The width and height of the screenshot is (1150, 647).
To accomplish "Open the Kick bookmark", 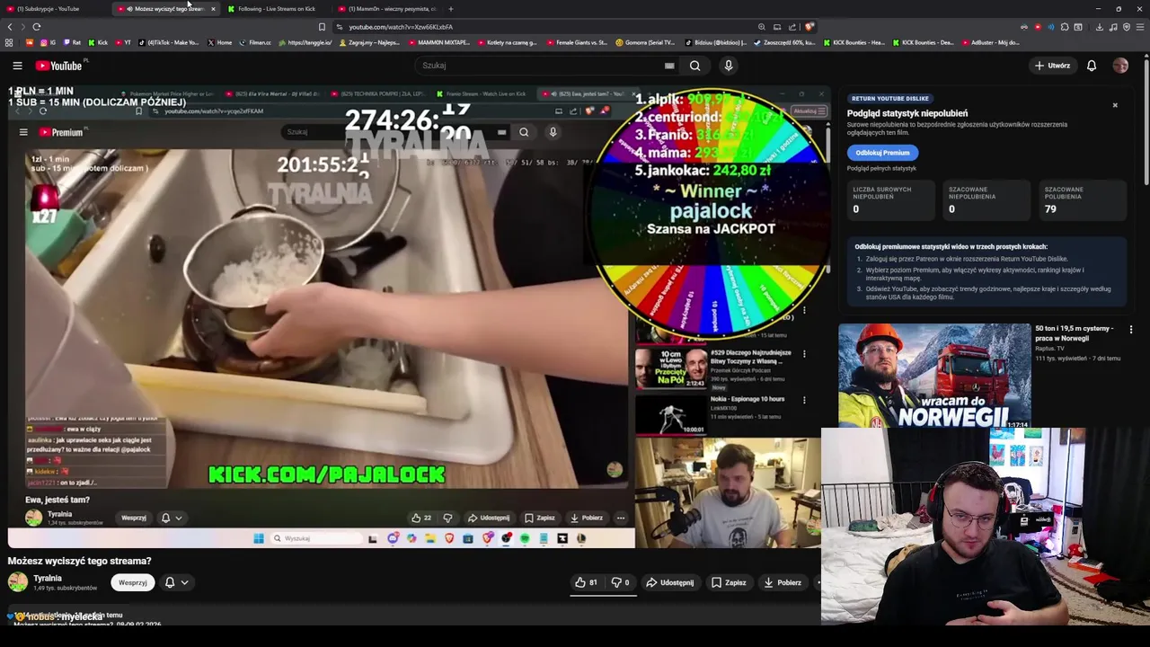I will click(98, 42).
